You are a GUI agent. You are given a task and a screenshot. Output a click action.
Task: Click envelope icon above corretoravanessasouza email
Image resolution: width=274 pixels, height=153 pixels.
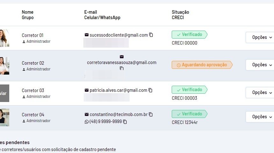click(x=121, y=57)
